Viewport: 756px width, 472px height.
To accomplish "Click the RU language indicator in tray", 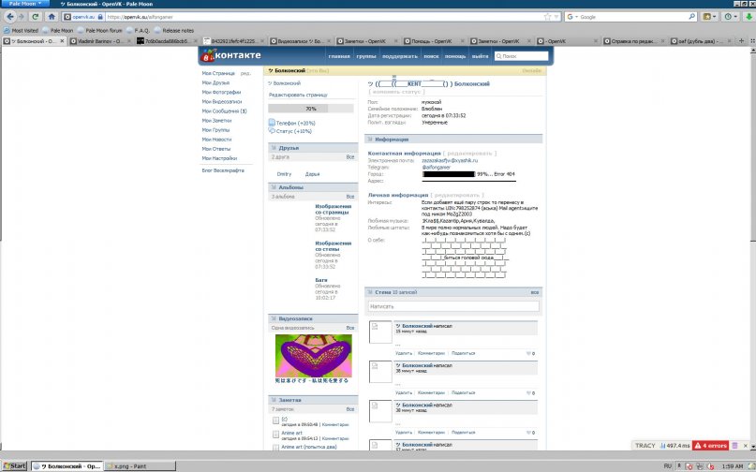I will point(667,465).
